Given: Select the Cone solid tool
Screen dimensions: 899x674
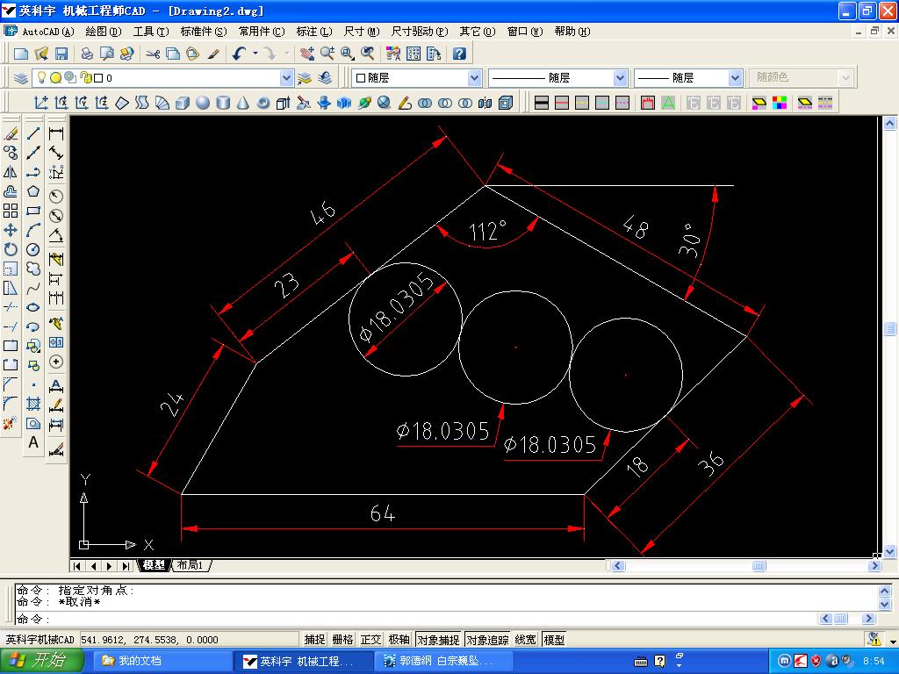Looking at the screenshot, I should pos(243,103).
